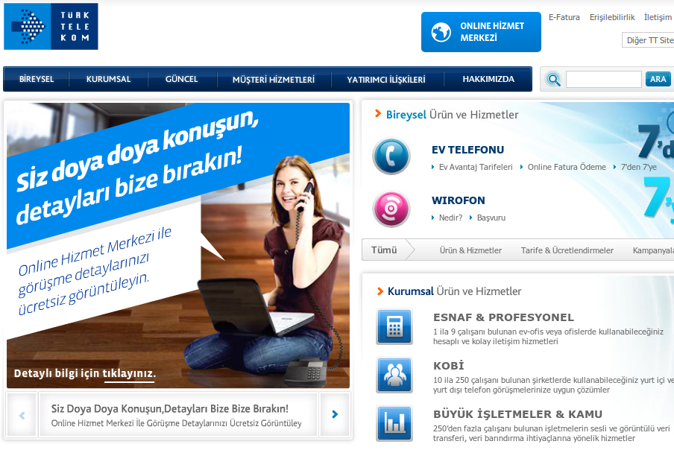674x450 pixels.
Task: Open the Diğer TT Siteleri dropdown
Action: tap(648, 40)
